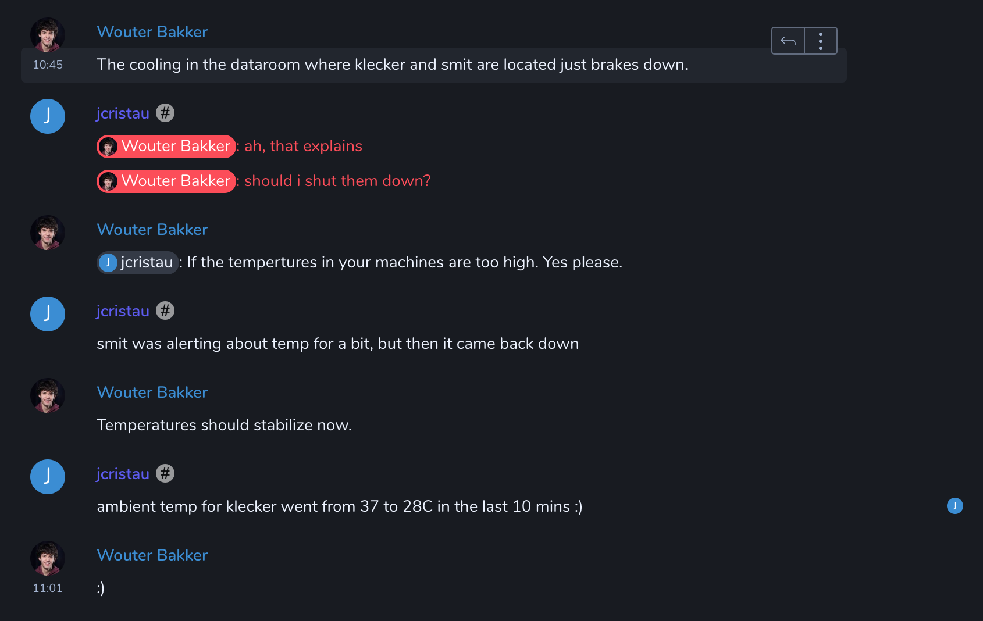Click Wouter Bakker's avatar beside the 10:45 message
This screenshot has height=621, width=983.
(48, 35)
